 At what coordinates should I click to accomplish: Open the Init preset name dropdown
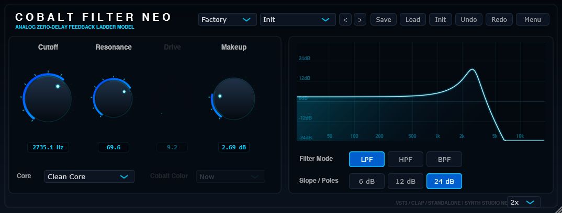[298, 19]
